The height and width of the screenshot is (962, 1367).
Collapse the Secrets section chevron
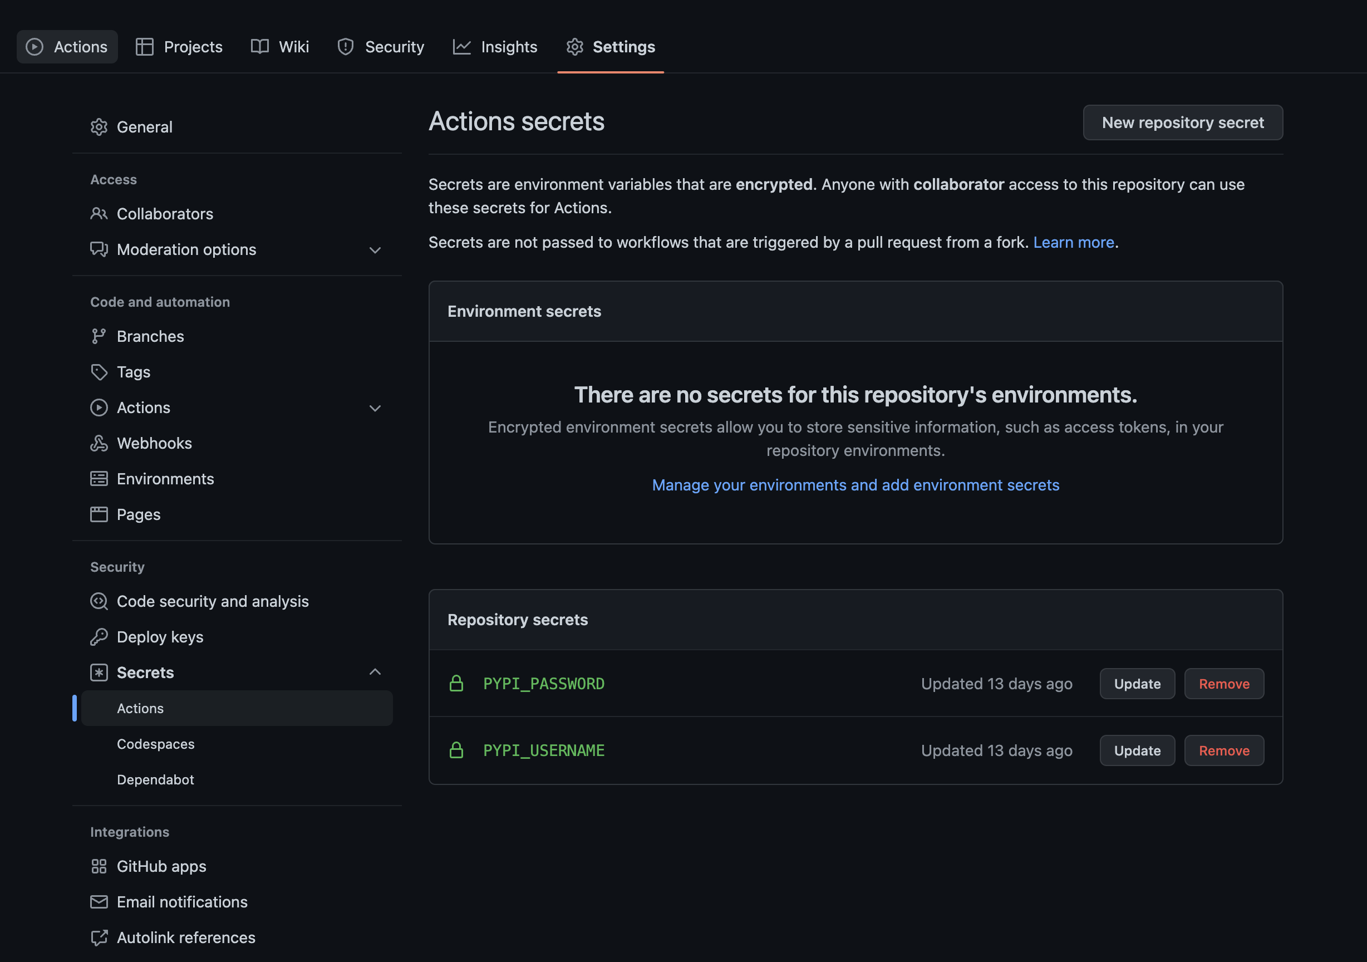tap(375, 673)
